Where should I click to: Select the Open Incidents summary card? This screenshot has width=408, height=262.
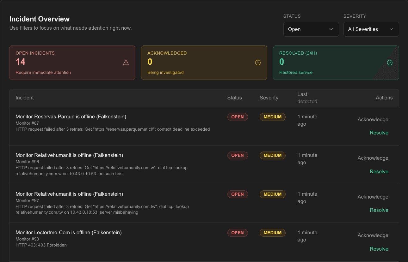72,63
